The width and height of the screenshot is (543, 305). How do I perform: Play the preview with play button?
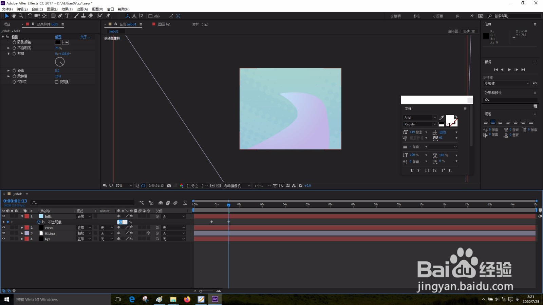tap(509, 69)
